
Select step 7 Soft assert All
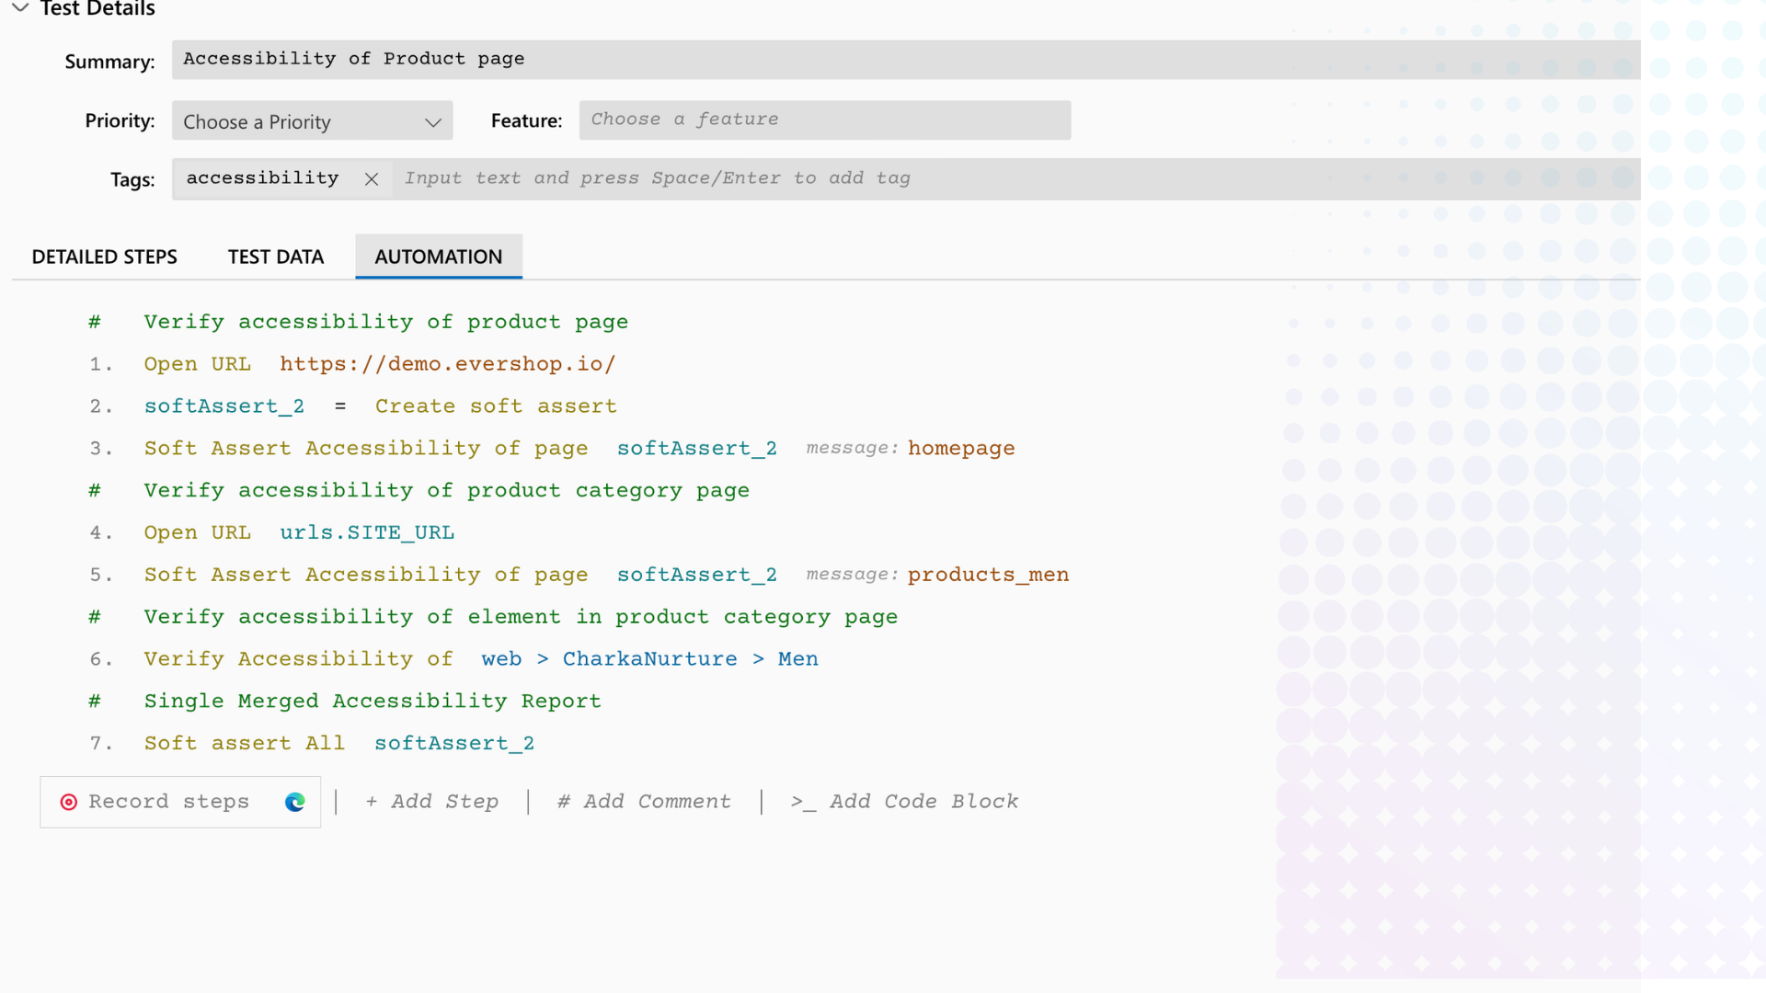(244, 743)
